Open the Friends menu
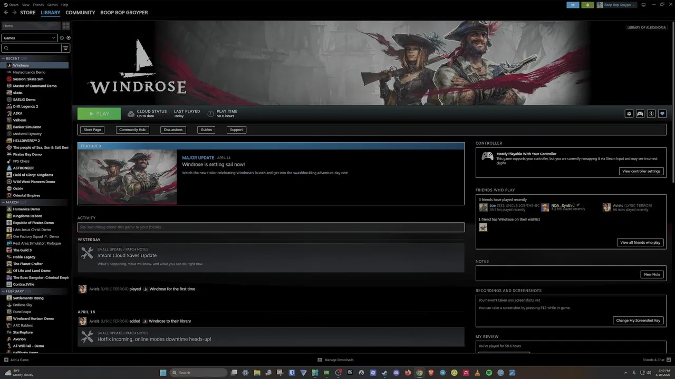The height and width of the screenshot is (379, 675). [x=38, y=5]
